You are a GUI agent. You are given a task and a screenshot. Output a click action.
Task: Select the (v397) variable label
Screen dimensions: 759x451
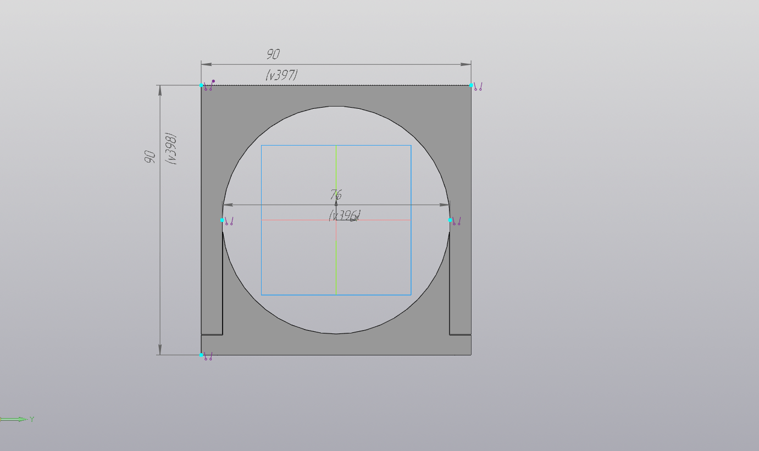[281, 75]
